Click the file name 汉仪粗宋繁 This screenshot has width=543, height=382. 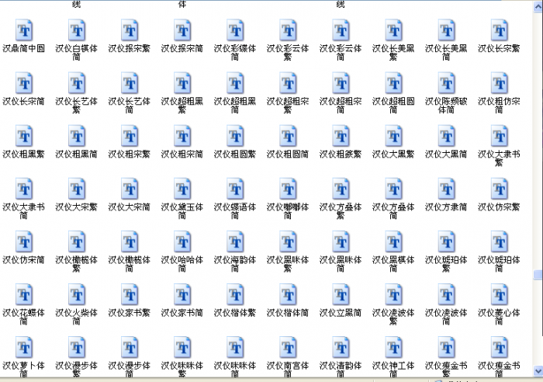pyautogui.click(x=130, y=155)
